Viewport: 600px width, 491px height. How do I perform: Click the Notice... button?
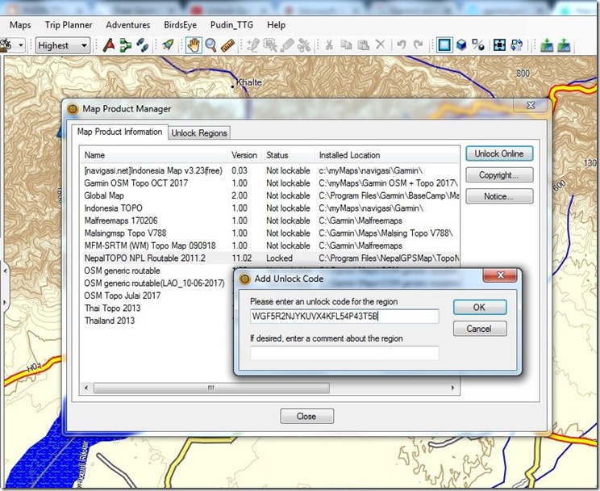[x=499, y=196]
